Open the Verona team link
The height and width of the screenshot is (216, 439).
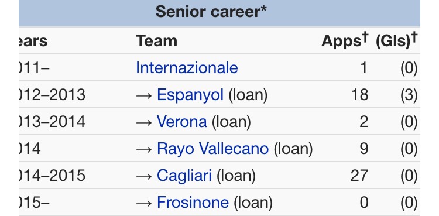181,122
